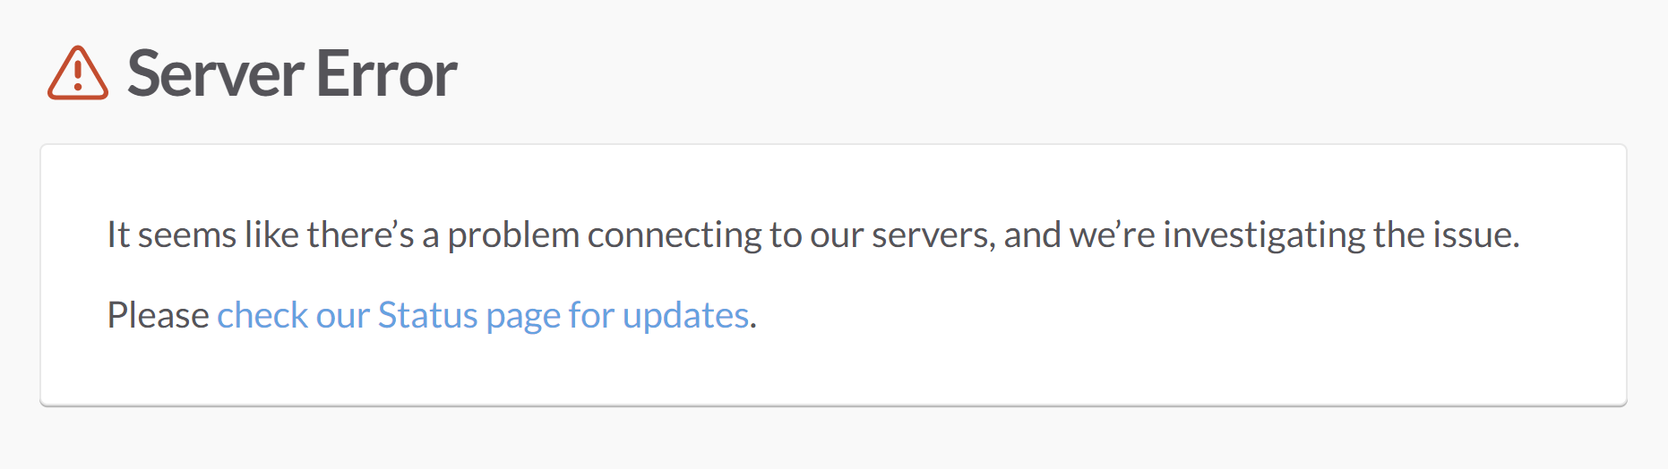Click "check our" at the link's start
The height and width of the screenshot is (469, 1668).
[x=293, y=315]
